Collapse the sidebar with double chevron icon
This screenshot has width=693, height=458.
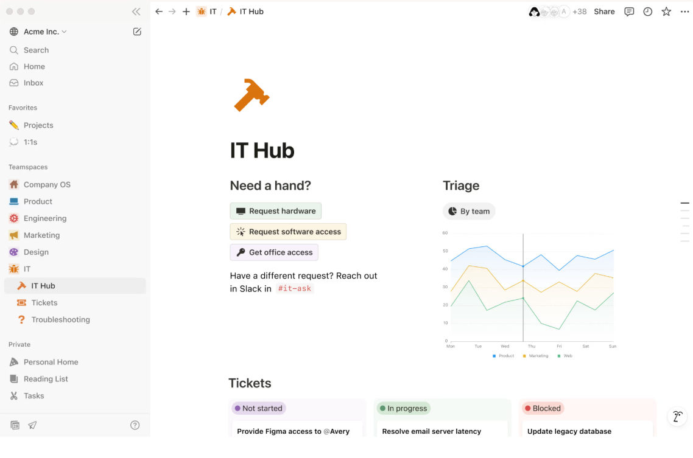pyautogui.click(x=136, y=12)
